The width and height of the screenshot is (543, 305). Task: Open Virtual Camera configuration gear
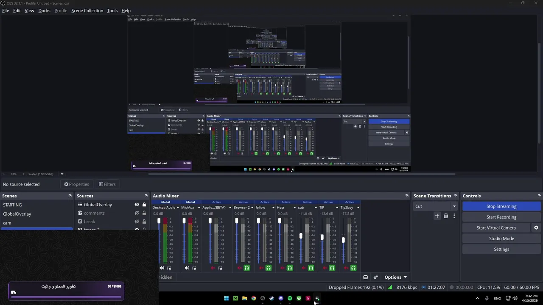(x=536, y=227)
